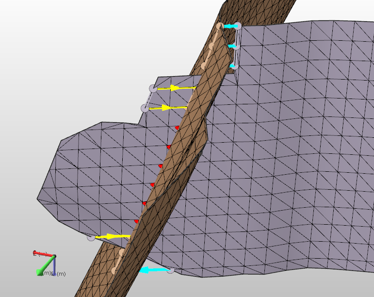Select the topmost red marker along the fault

[177, 128]
